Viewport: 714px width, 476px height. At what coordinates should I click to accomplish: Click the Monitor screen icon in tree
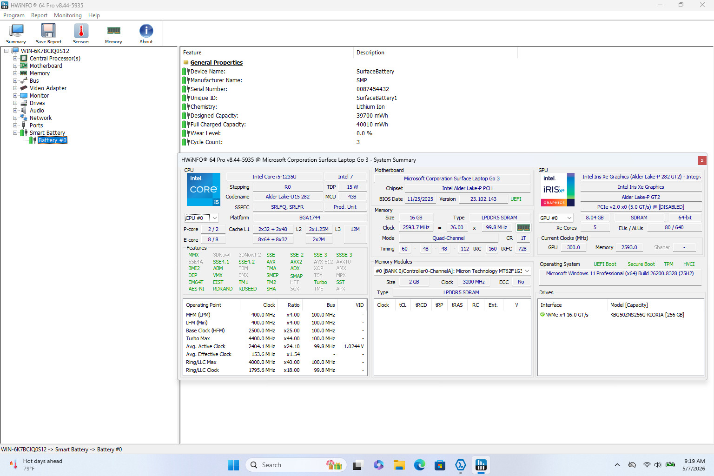pos(24,96)
